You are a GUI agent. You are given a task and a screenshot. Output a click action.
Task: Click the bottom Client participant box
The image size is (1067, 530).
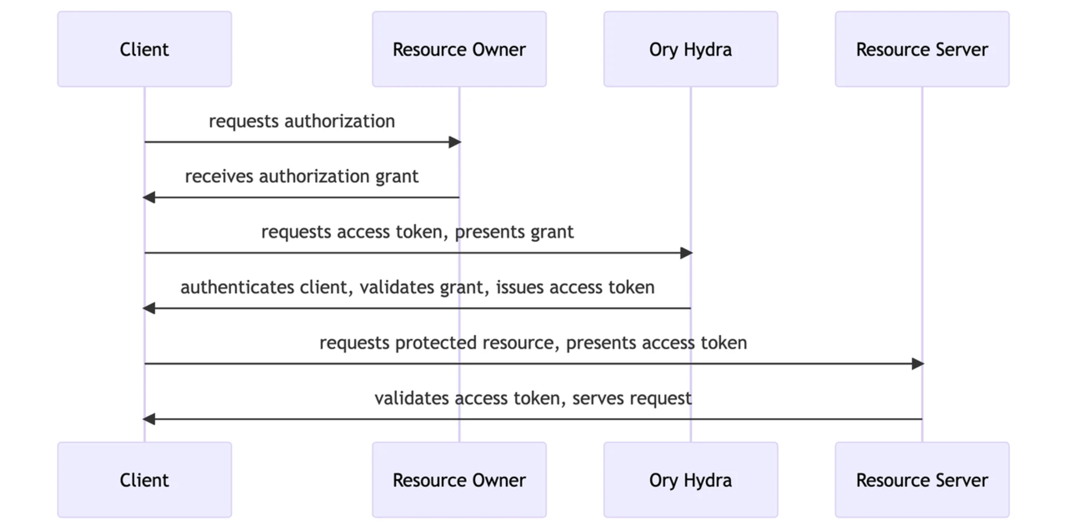(144, 479)
